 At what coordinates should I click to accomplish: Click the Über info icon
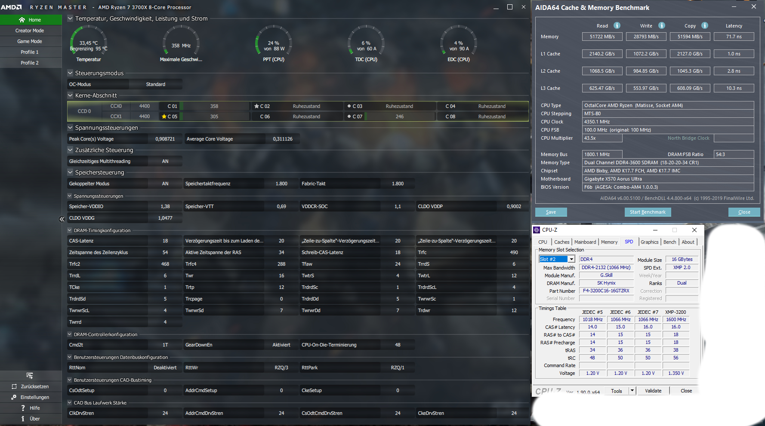pyautogui.click(x=23, y=419)
